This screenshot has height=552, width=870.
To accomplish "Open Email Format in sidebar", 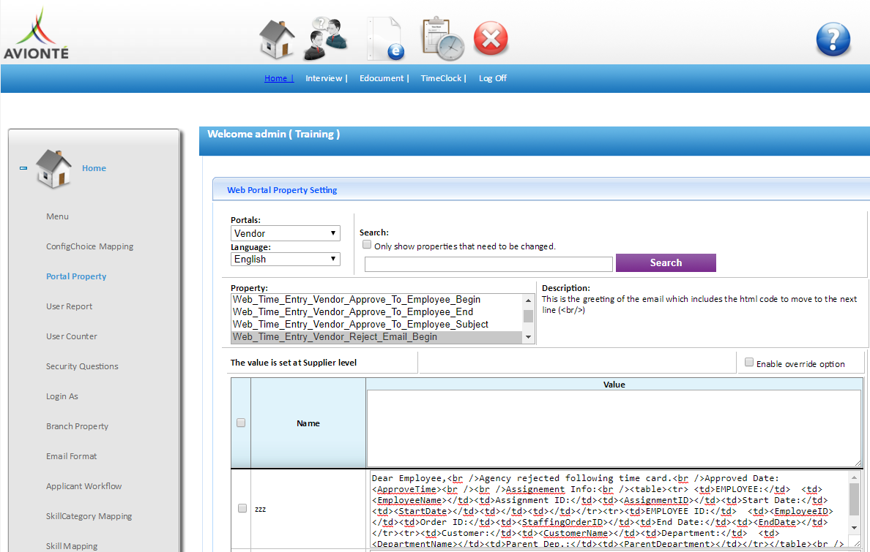I will tap(71, 455).
